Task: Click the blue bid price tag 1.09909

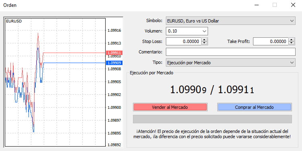Action: pos(114,63)
